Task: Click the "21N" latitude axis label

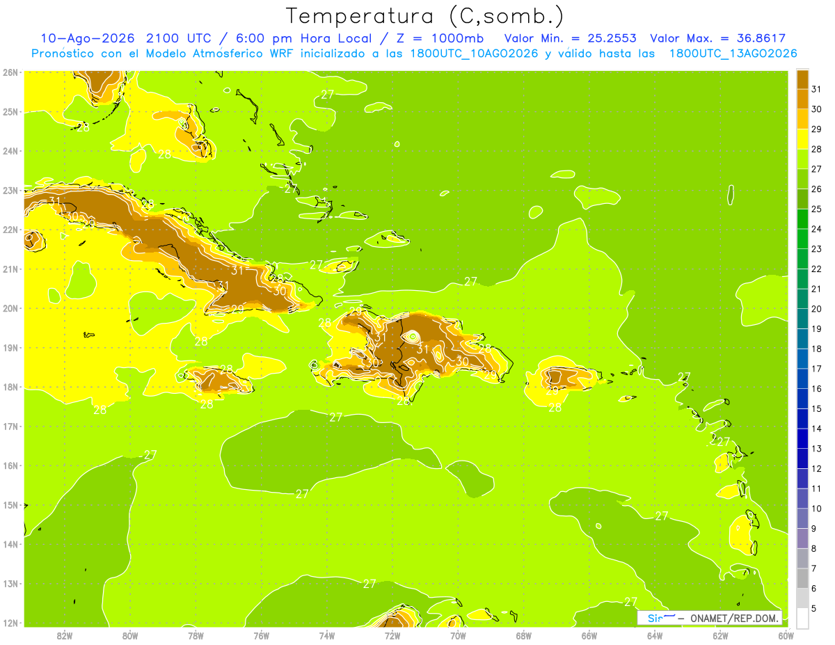Action: click(x=10, y=269)
